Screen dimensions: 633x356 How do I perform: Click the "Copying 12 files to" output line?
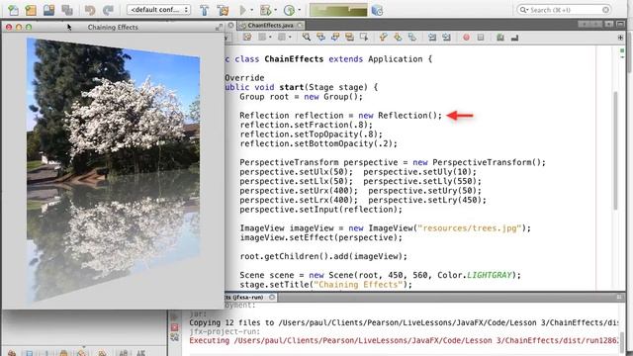point(404,323)
